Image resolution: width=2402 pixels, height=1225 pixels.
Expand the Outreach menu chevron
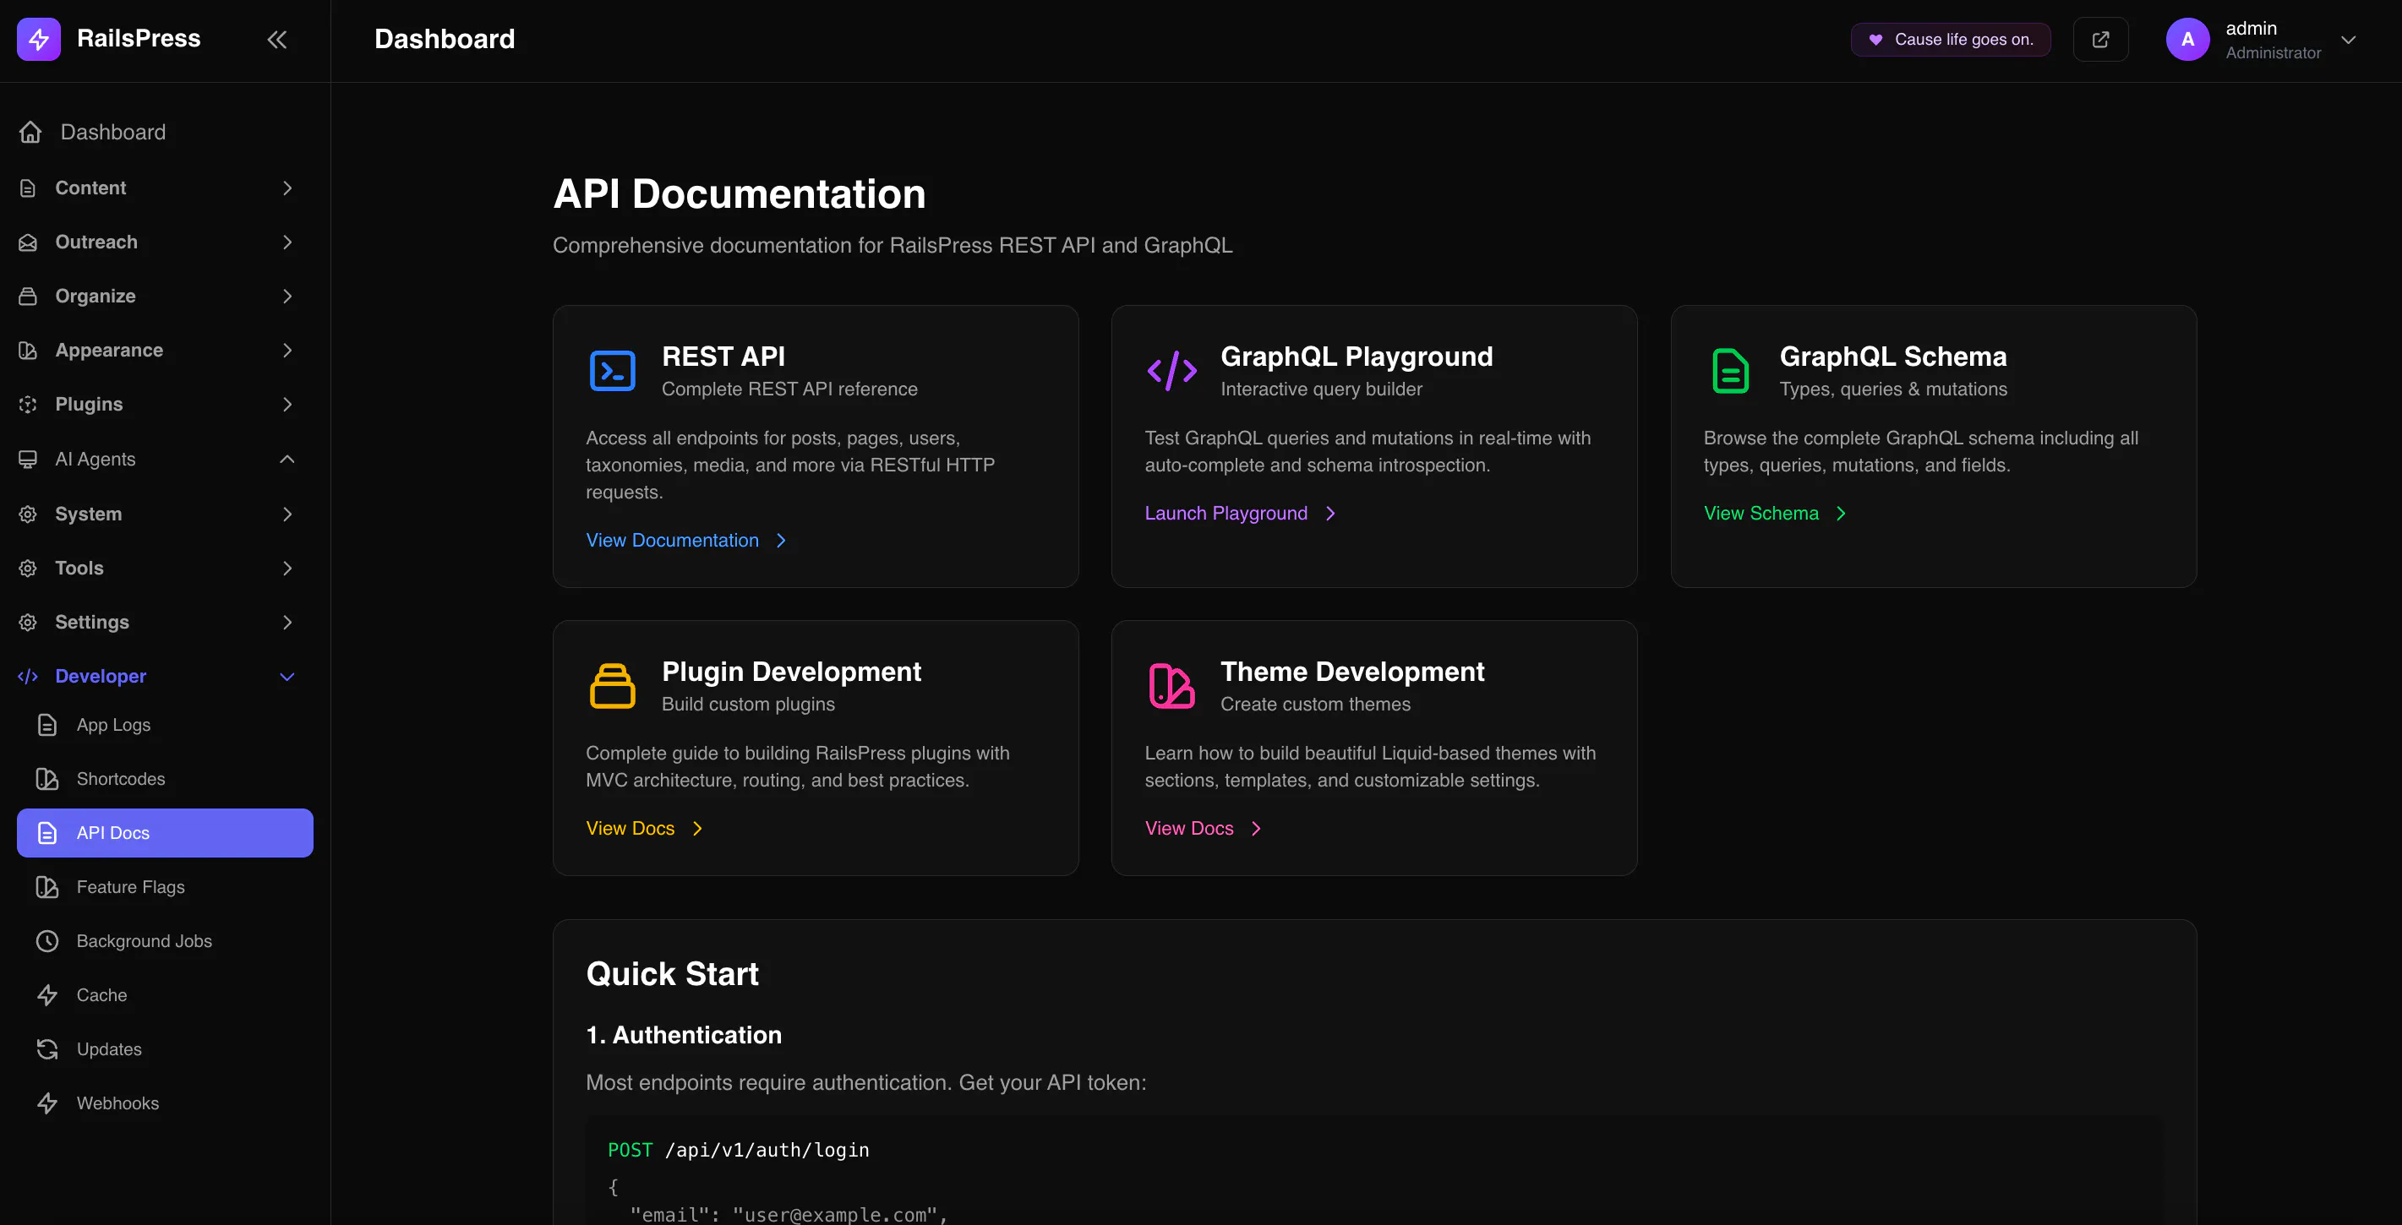(287, 242)
